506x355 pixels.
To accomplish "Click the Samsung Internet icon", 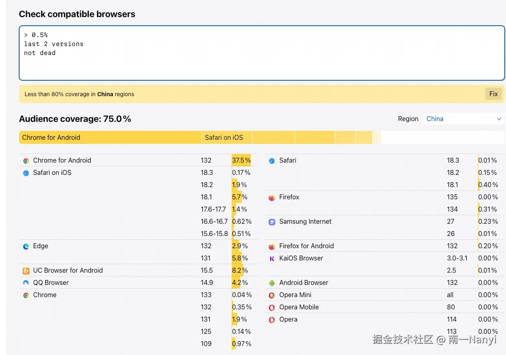I will tap(272, 222).
